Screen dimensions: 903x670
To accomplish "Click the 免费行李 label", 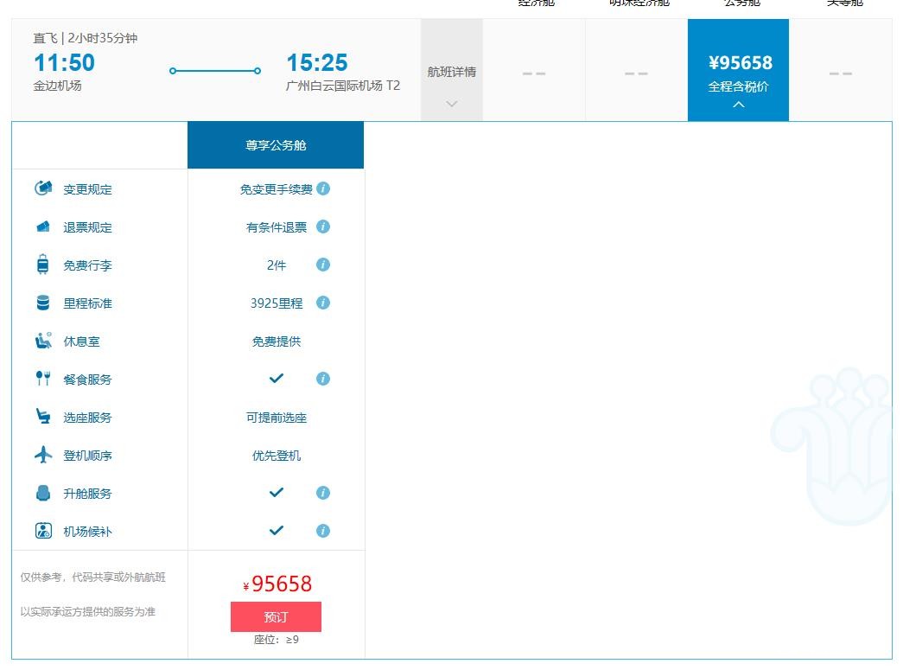I will coord(87,265).
